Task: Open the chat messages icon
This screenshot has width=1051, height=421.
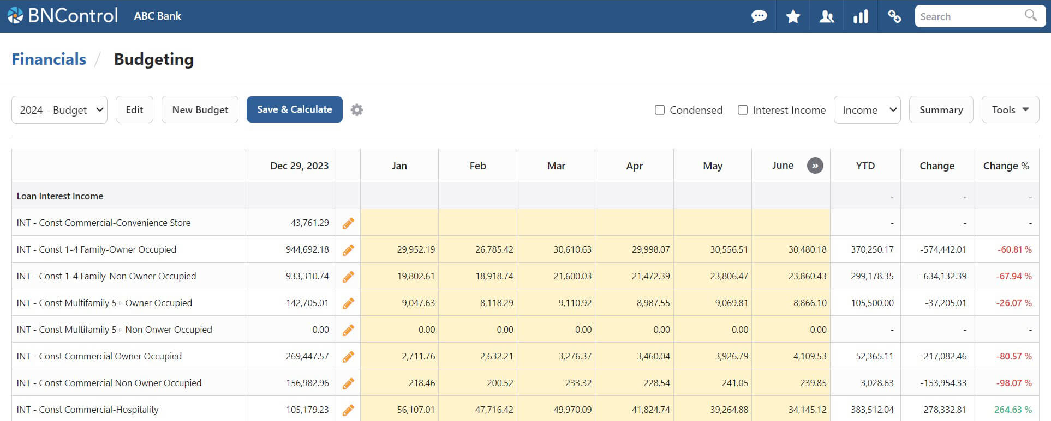Action: coord(759,16)
